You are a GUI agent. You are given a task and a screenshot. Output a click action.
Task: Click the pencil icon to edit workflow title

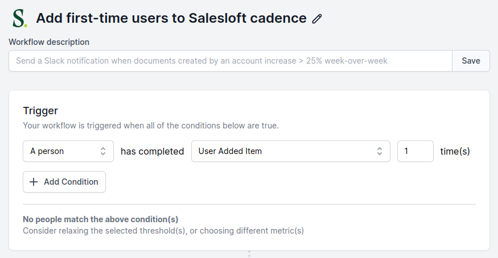318,19
